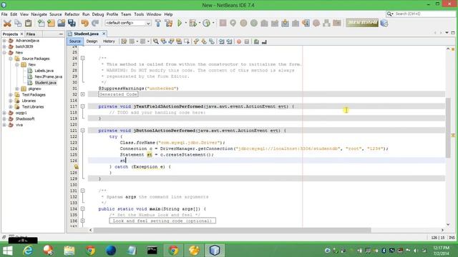Click the Last Edit icon in editor toolbar
The height and width of the screenshot is (257, 458).
(x=124, y=41)
